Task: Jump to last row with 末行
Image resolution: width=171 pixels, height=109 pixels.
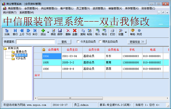Action: [35, 32]
